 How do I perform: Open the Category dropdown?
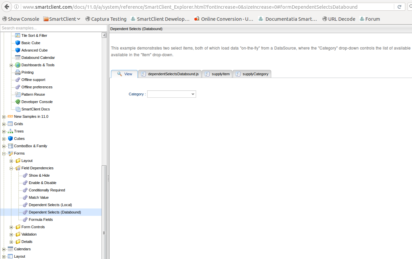[171, 94]
